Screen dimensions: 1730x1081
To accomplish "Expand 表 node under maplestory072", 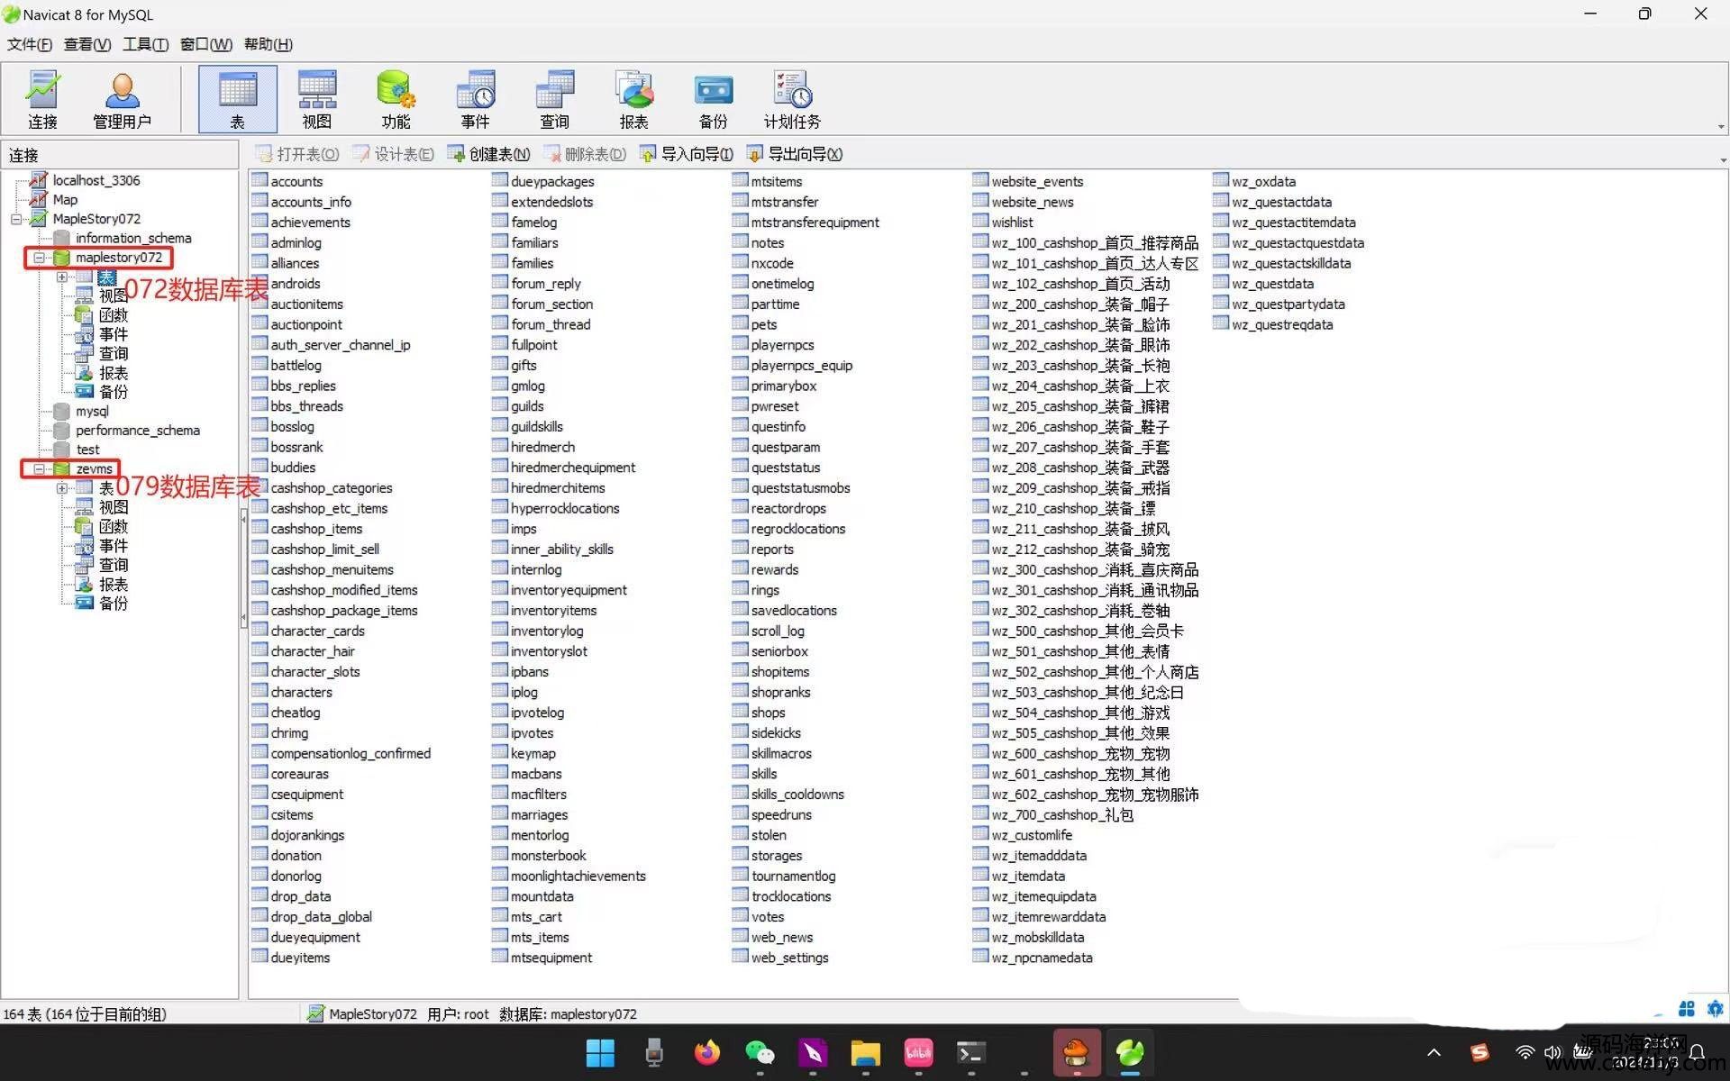I will click(x=62, y=277).
